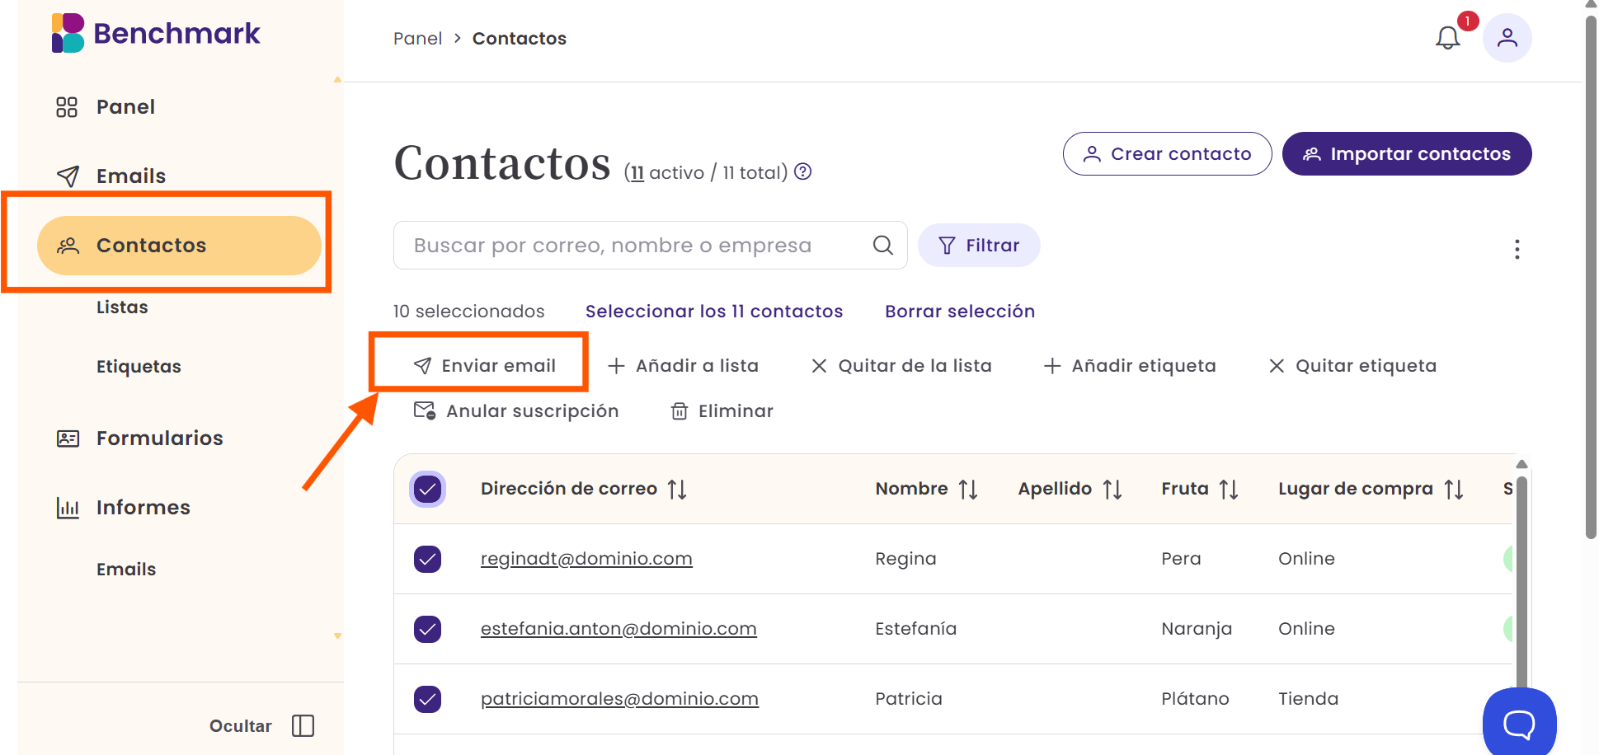Click the Tienda purchase place cell
The height and width of the screenshot is (755, 1599).
1308,699
